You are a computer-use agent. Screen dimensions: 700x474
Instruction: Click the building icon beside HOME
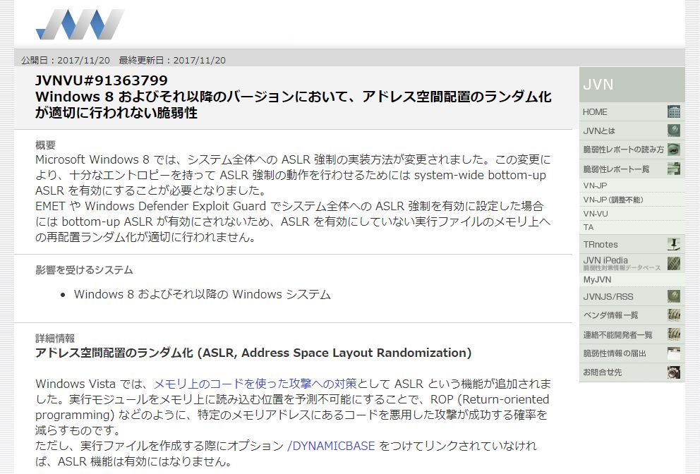(x=674, y=111)
